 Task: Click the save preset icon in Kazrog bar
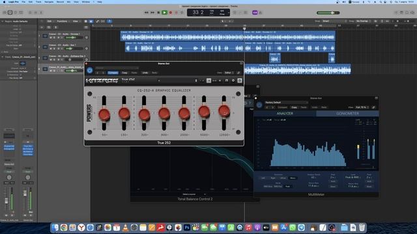227,81
